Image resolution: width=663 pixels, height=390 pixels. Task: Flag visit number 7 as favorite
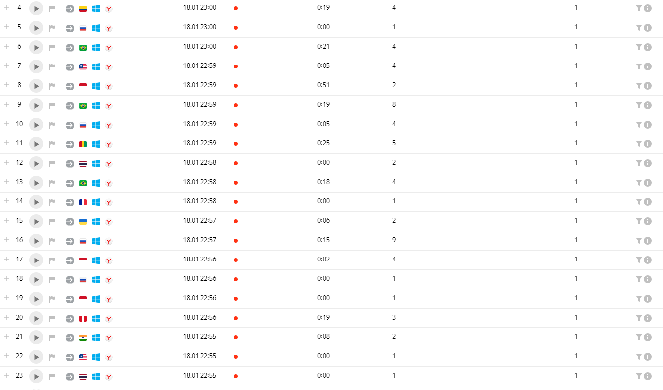pos(52,66)
